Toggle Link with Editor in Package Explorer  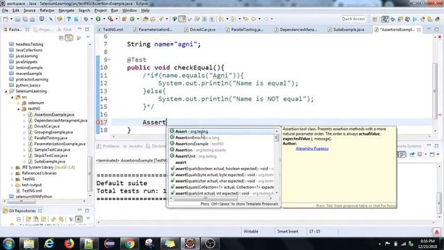click(x=69, y=37)
